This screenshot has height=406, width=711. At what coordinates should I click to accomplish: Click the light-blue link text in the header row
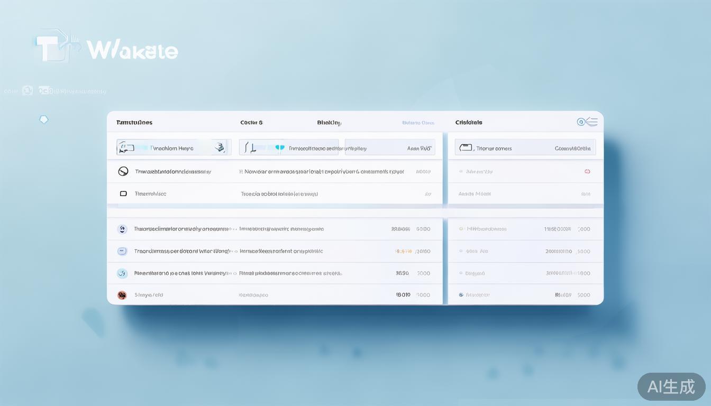coord(417,122)
